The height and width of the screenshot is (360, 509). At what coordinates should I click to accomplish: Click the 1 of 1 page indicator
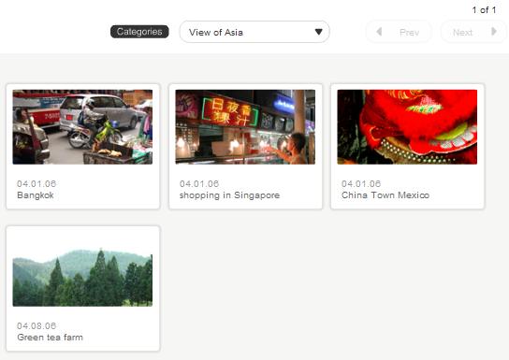click(x=484, y=10)
